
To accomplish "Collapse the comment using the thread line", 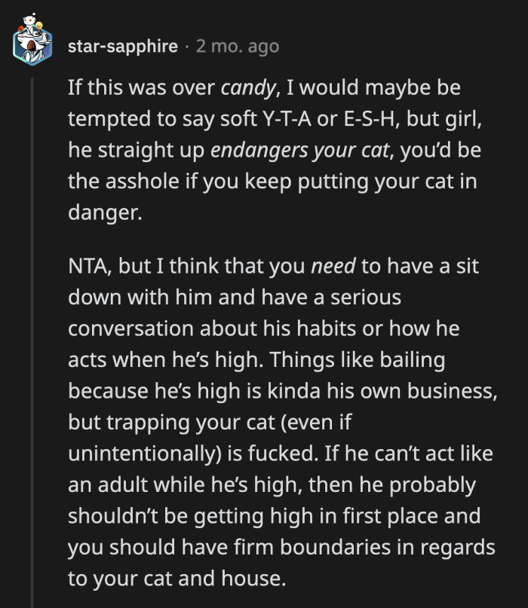I will 32,339.
